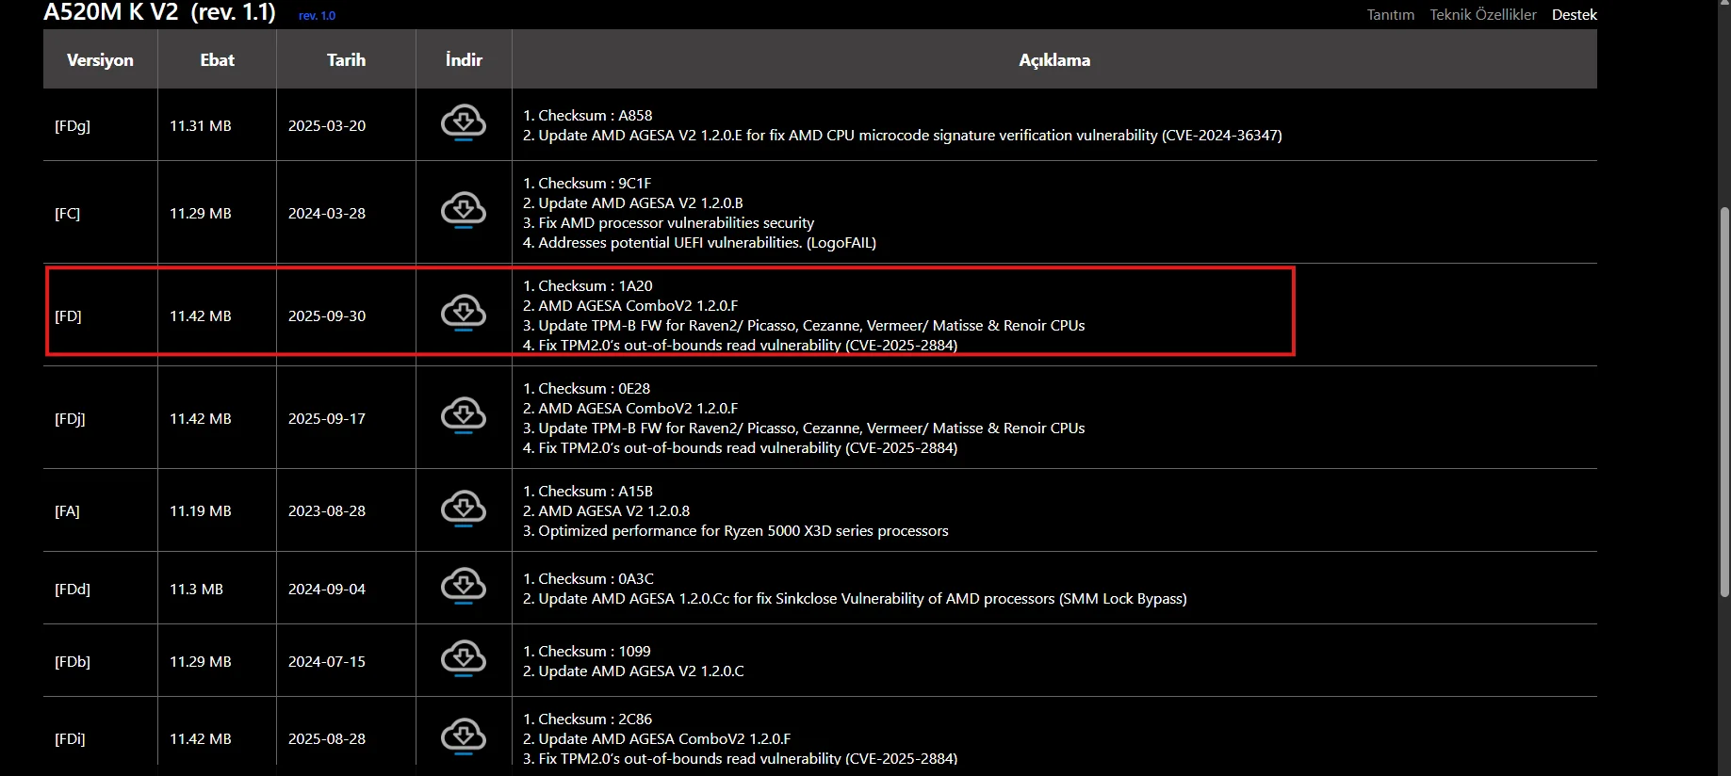Click the Checksum : 0A3C line
The width and height of the screenshot is (1731, 776).
click(x=589, y=578)
